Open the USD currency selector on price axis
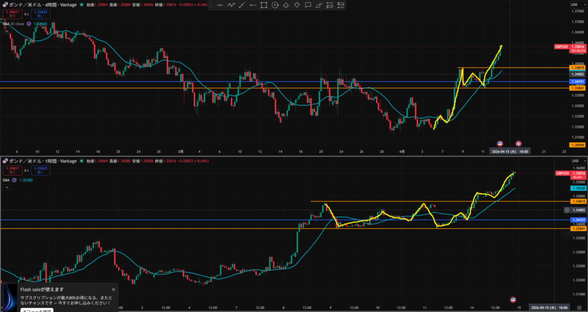The height and width of the screenshot is (312, 588). [x=574, y=5]
